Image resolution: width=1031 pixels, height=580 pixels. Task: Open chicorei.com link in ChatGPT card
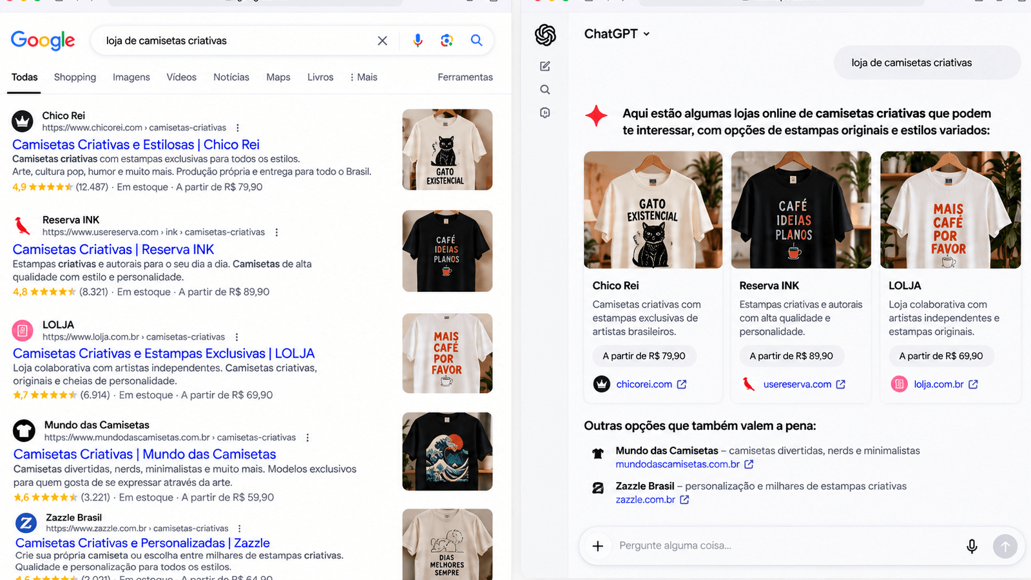pos(651,384)
